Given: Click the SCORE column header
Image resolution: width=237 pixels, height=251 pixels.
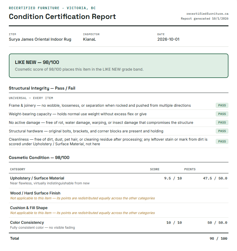Looking at the screenshot, I should pyautogui.click(x=155, y=169).
